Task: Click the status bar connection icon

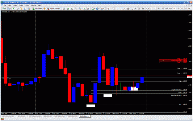Action: [x=2, y=119]
